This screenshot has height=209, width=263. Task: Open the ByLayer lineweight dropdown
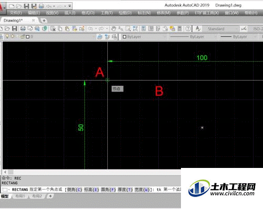pyautogui.click(x=238, y=37)
